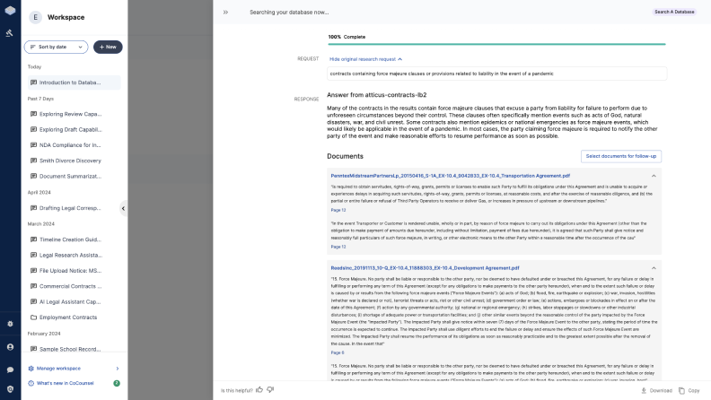Image resolution: width=711 pixels, height=400 pixels.
Task: Expand the Manage workspace arrow
Action: (x=118, y=369)
